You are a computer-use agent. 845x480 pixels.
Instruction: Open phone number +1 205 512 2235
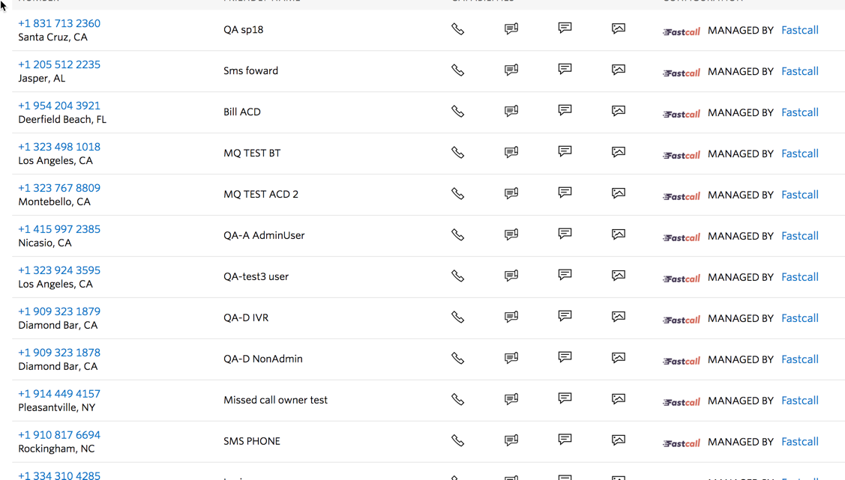click(59, 64)
